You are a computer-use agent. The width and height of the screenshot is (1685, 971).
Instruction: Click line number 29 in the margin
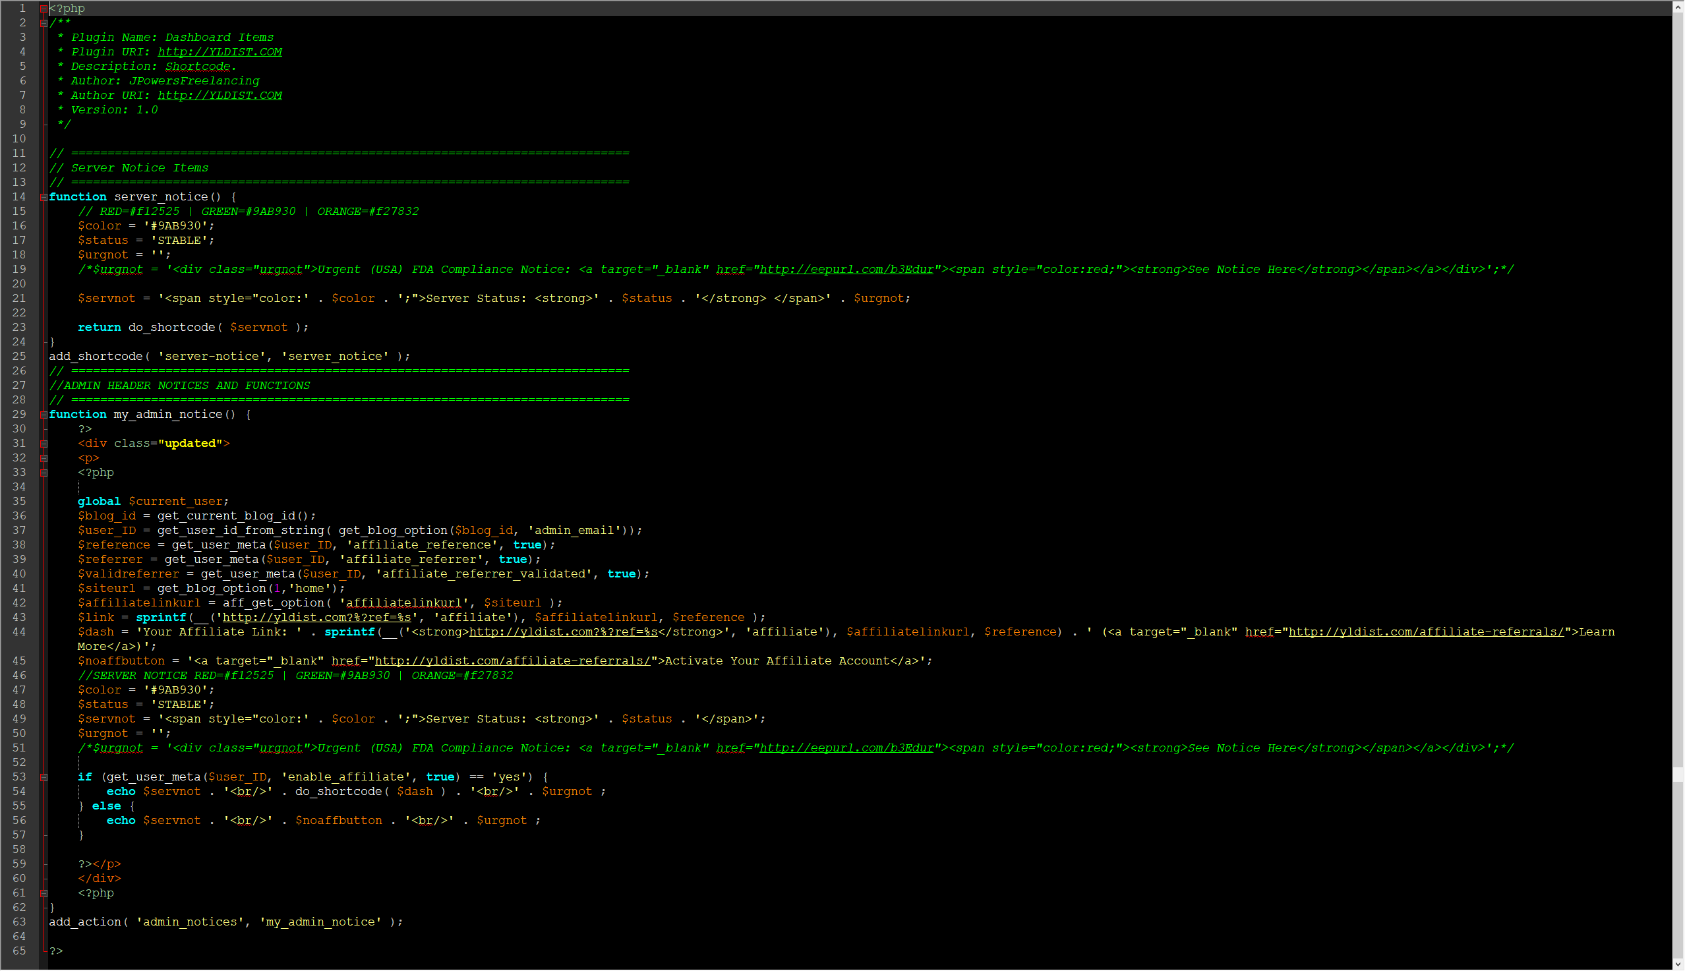pyautogui.click(x=19, y=415)
